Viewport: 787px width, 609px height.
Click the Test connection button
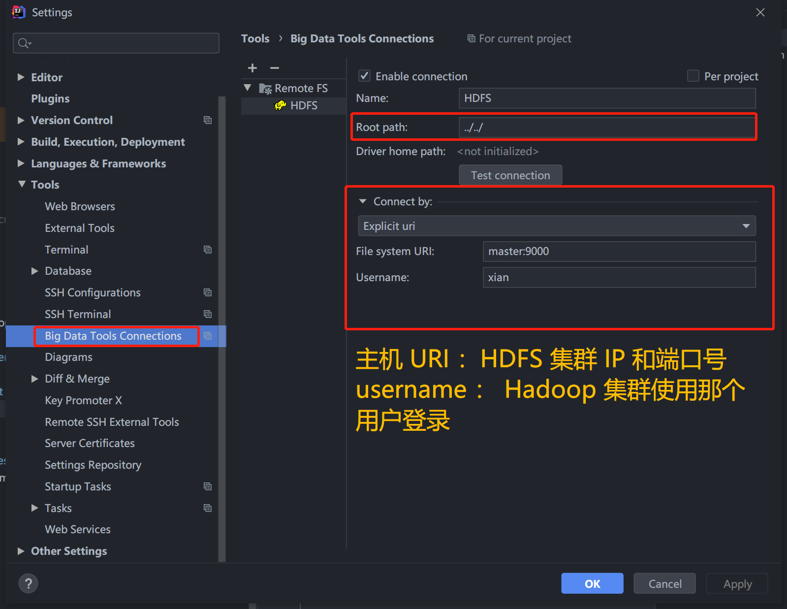(510, 175)
